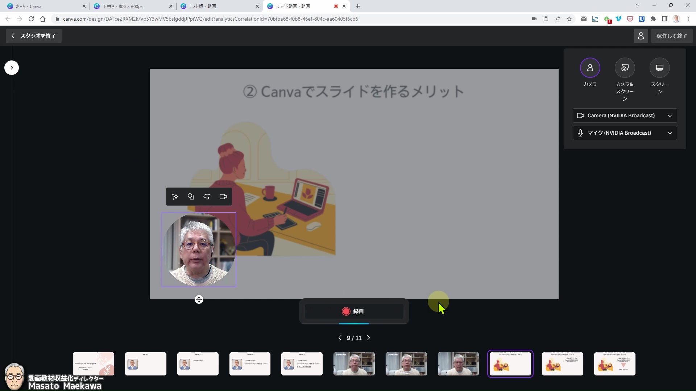Toggle the browser side panel icon
This screenshot has width=696, height=391.
pos(665,19)
